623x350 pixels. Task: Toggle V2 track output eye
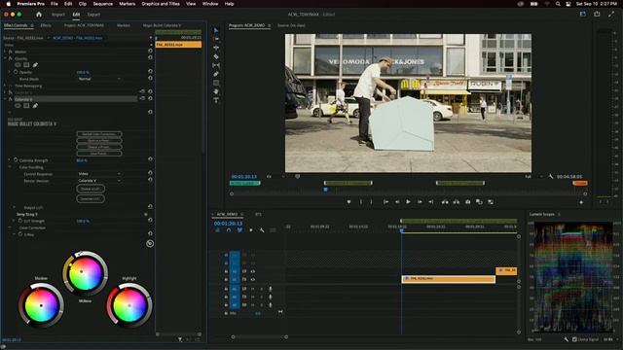coord(253,271)
